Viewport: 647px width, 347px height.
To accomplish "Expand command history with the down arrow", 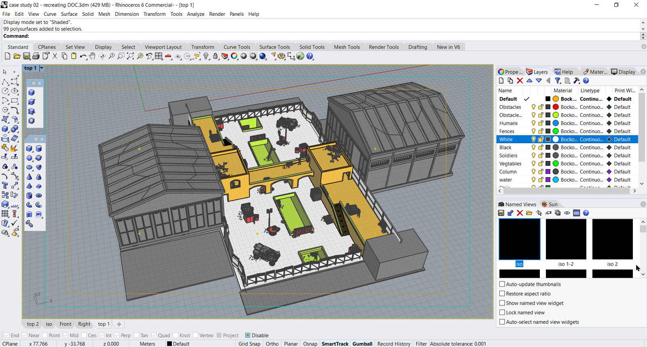I will click(643, 29).
